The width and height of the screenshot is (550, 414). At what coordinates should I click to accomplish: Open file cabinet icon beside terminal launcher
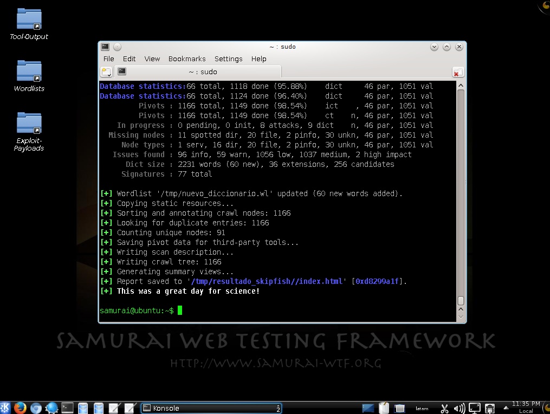(83, 408)
